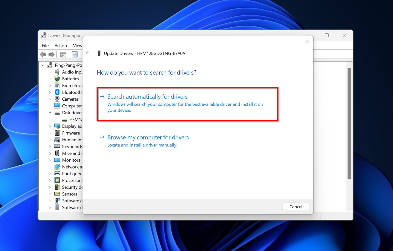The height and width of the screenshot is (251, 393).
Task: Expand the Network adapters tree node
Action: click(x=50, y=167)
